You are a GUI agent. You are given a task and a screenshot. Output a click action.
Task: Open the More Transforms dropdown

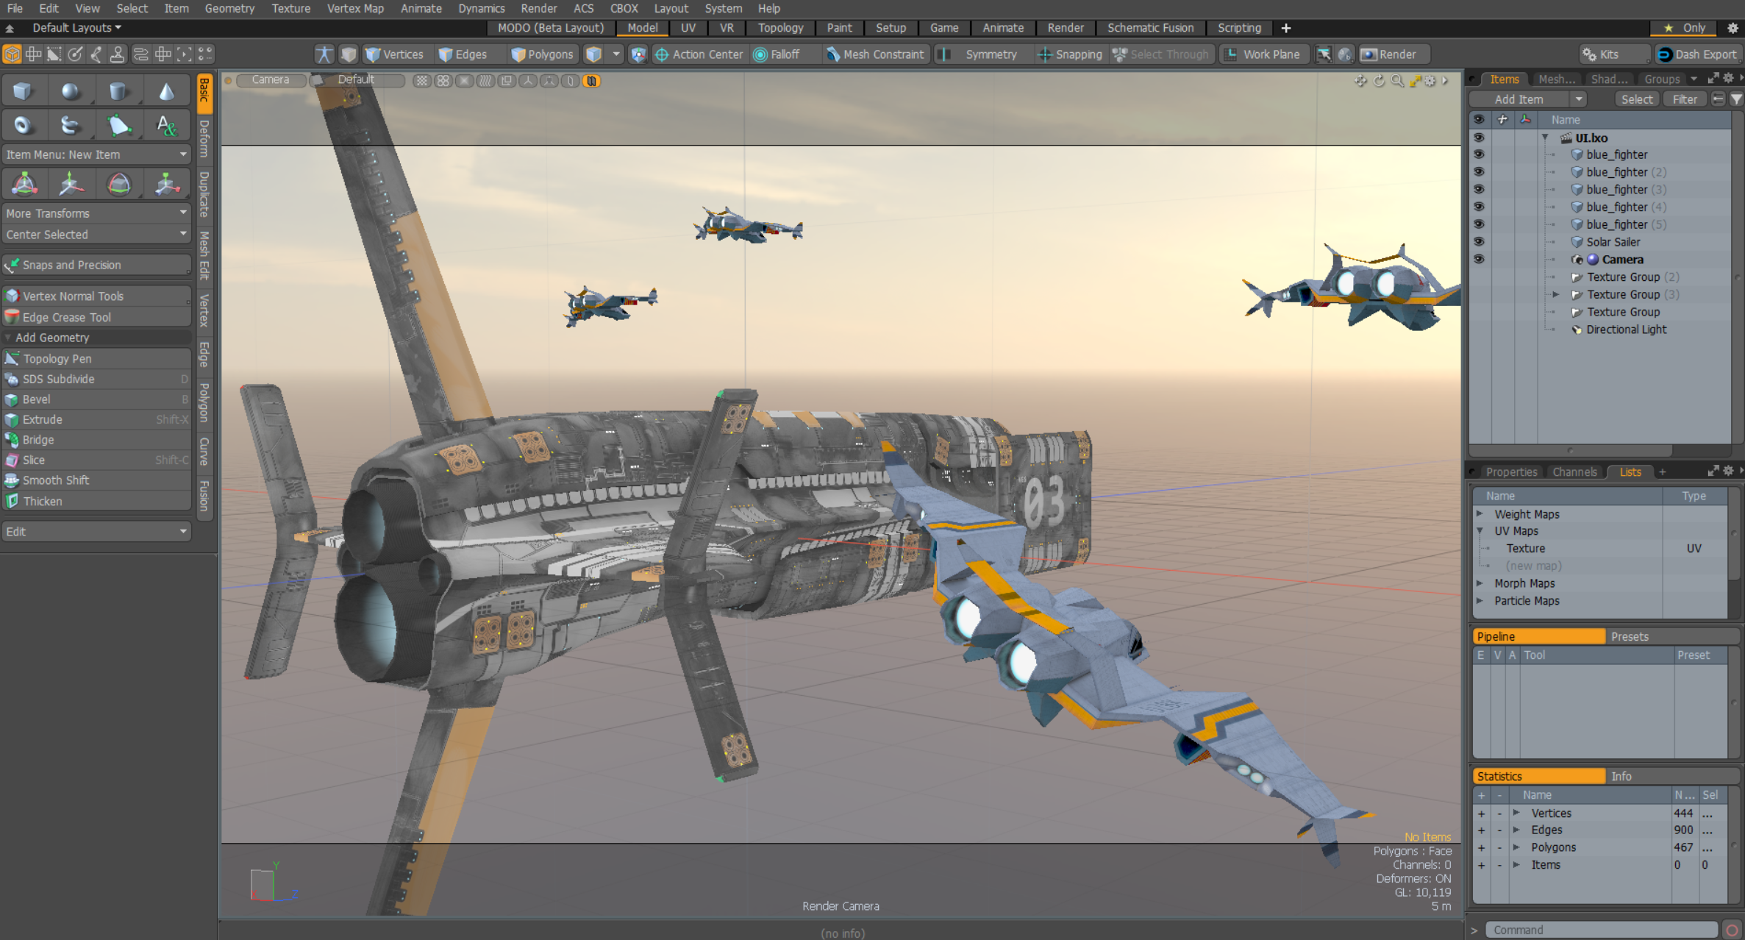[96, 213]
